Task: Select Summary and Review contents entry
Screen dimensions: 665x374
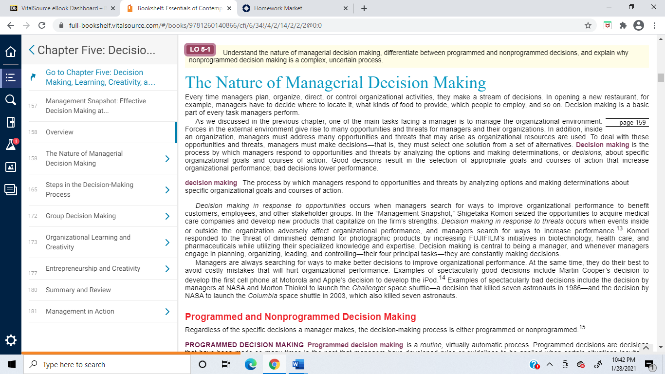Action: click(78, 290)
